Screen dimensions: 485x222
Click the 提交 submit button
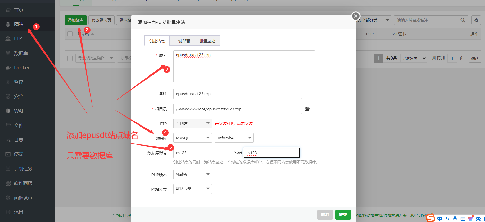343,215
